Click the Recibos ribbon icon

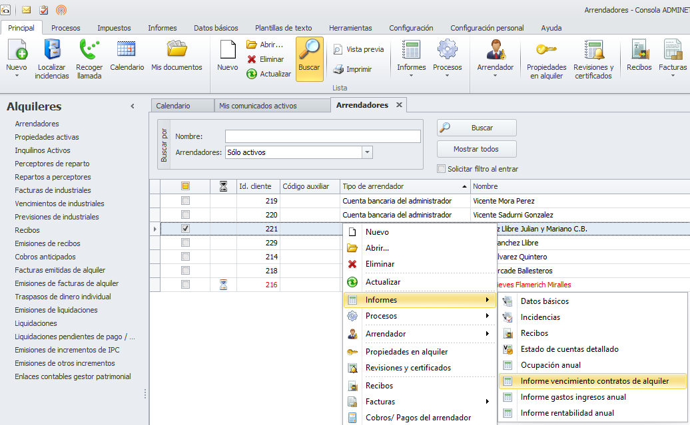click(639, 57)
